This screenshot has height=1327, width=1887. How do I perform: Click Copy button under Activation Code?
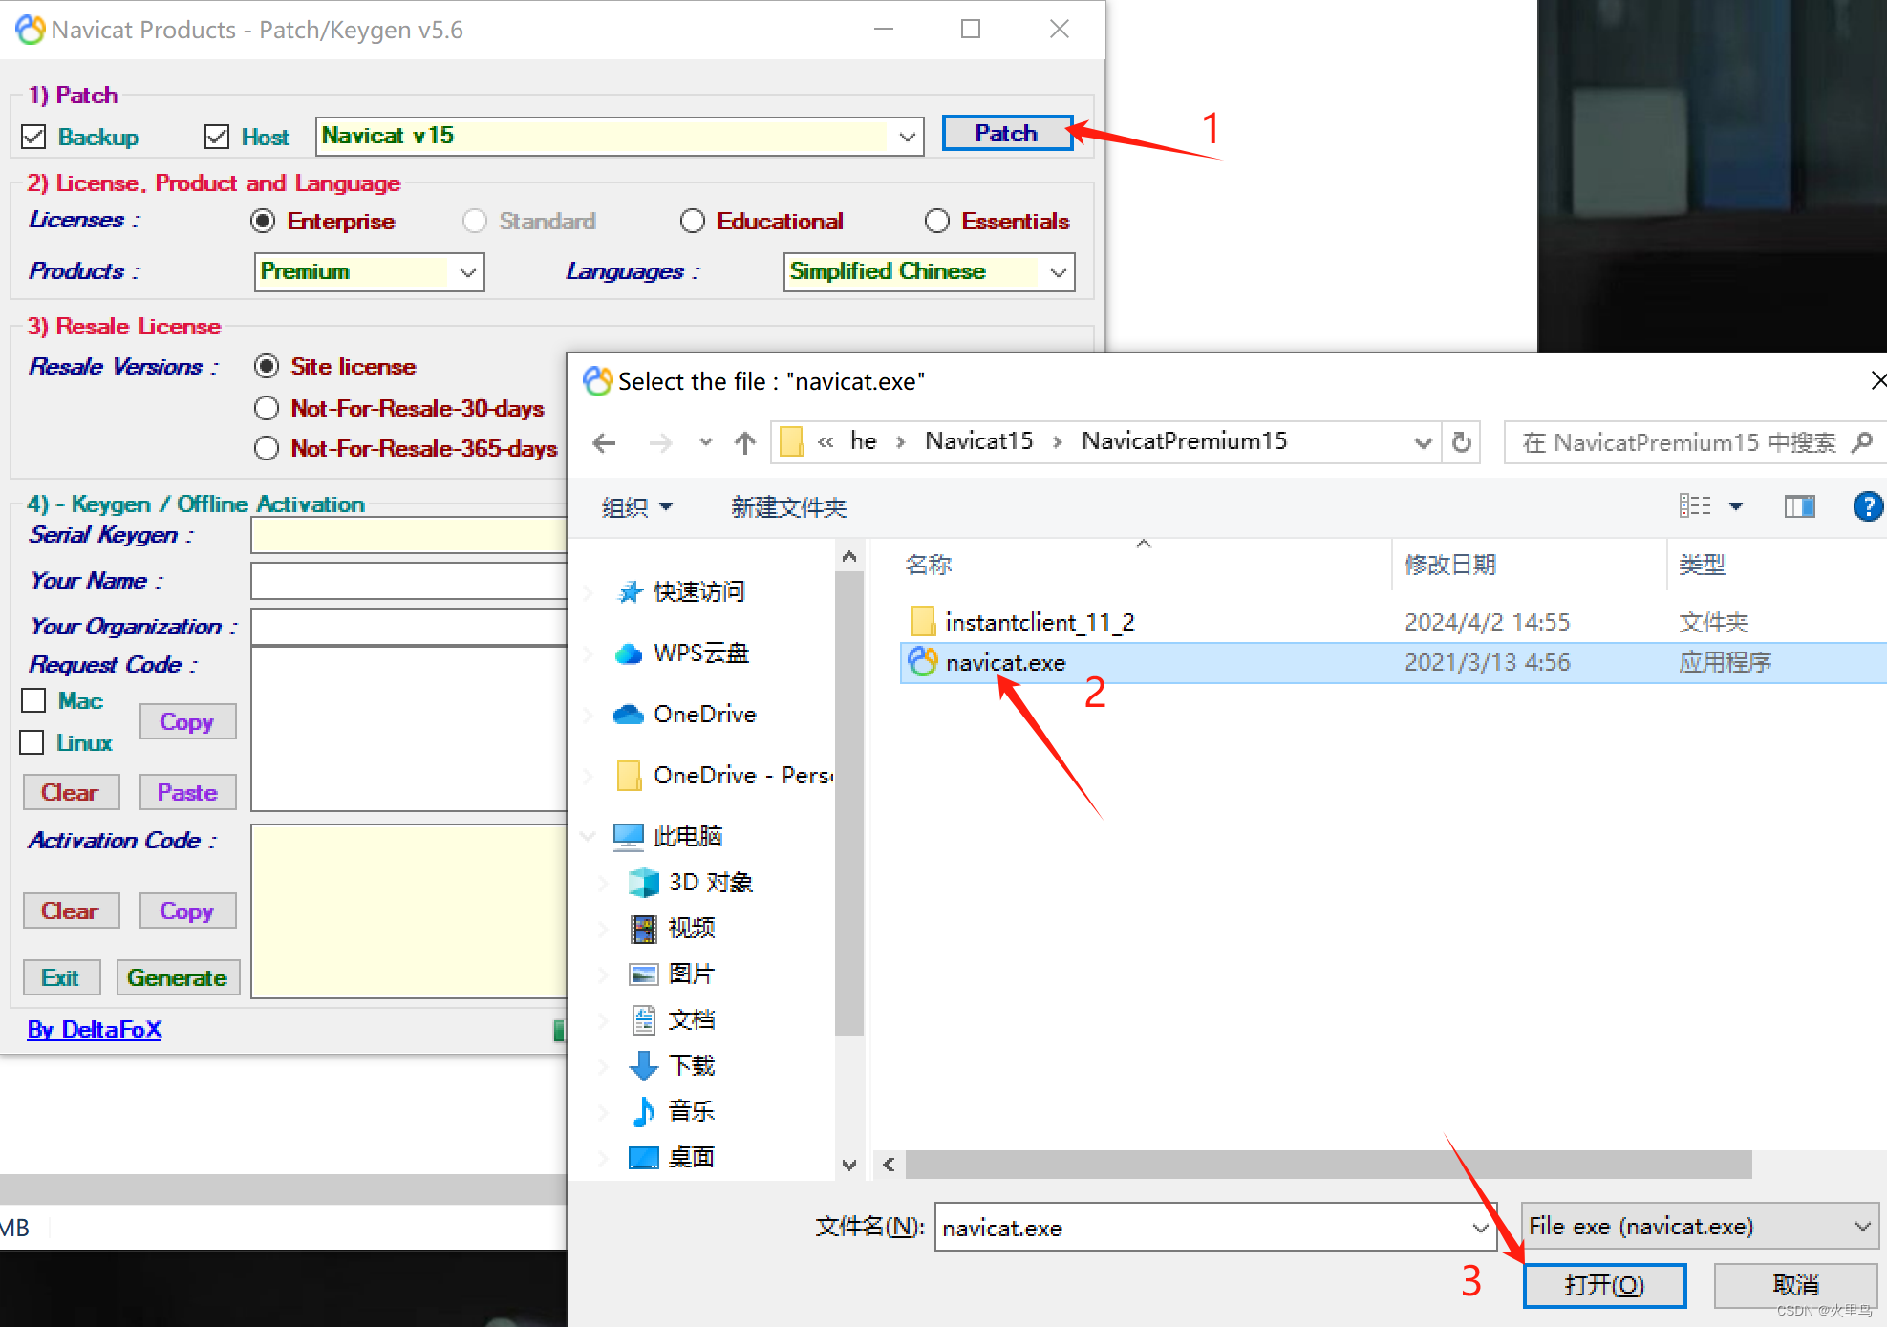click(187, 911)
